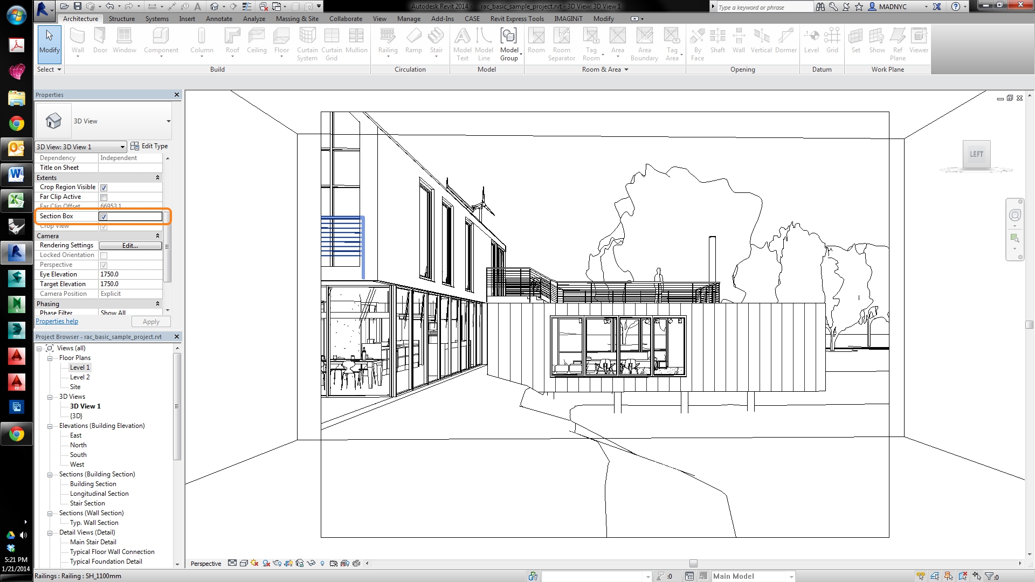
Task: Open the Properties help link
Action: coord(57,321)
